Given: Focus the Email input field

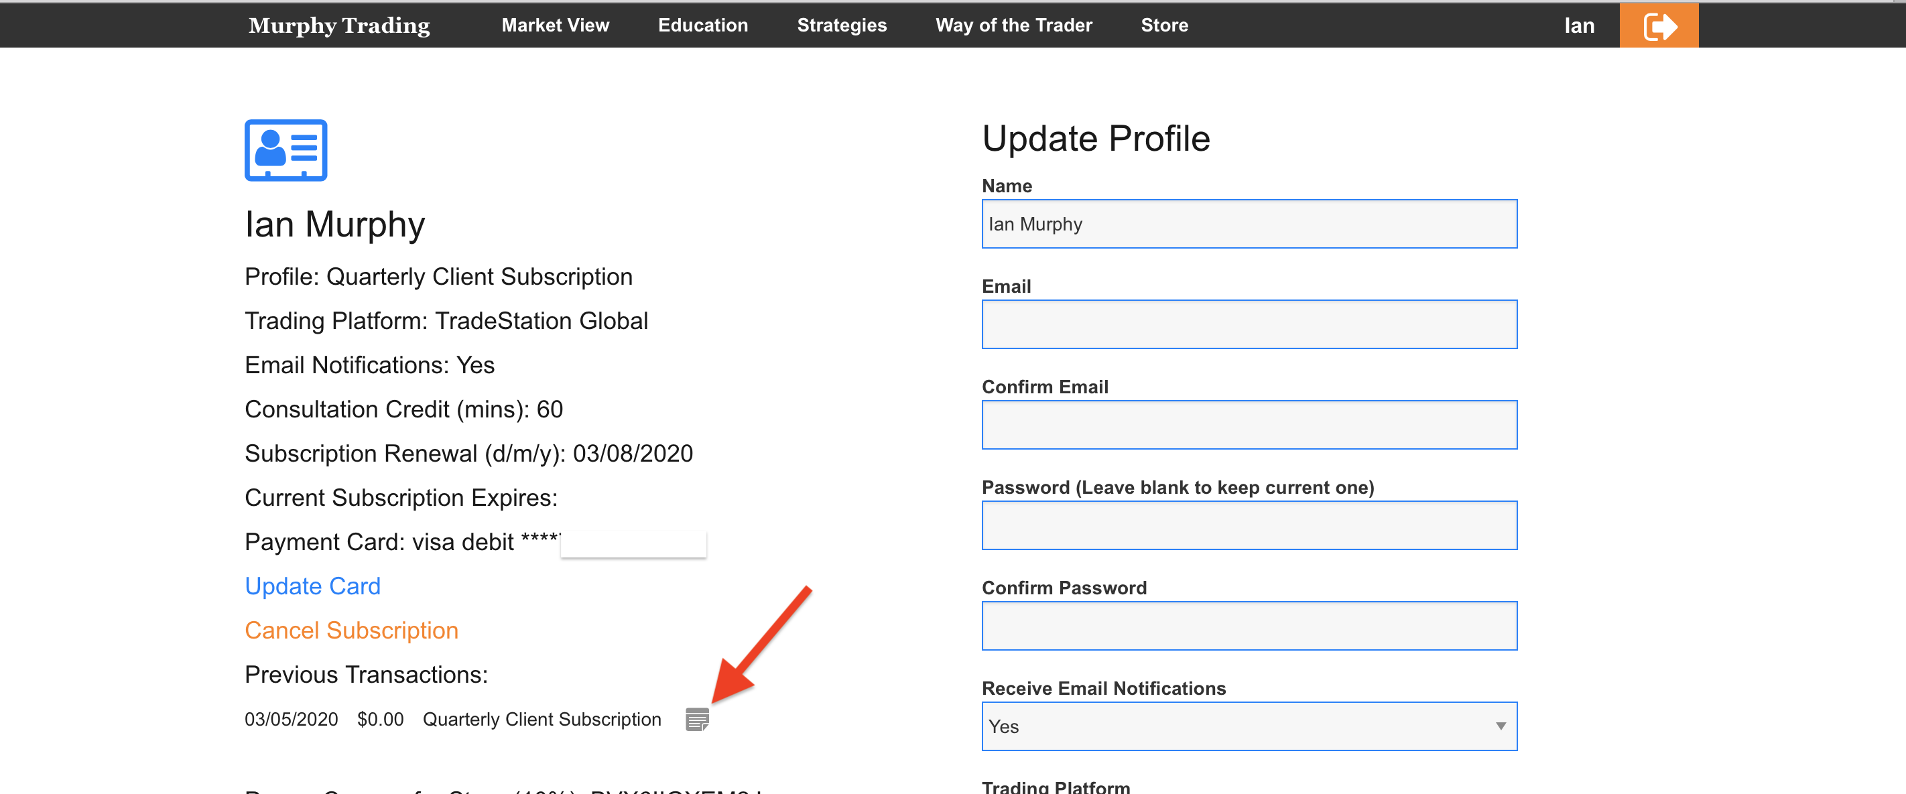Looking at the screenshot, I should [x=1249, y=324].
